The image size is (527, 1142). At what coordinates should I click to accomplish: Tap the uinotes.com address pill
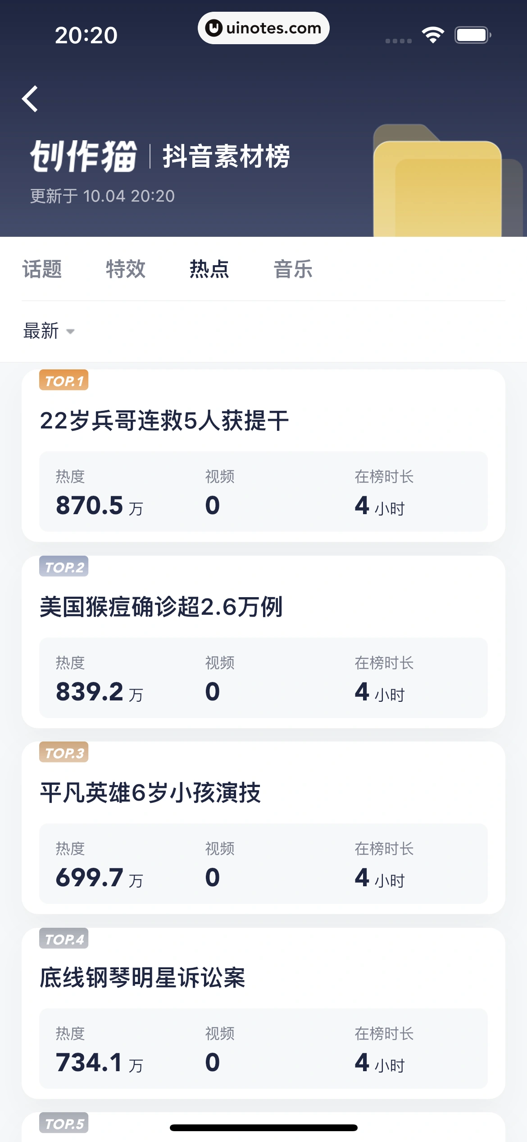[263, 28]
